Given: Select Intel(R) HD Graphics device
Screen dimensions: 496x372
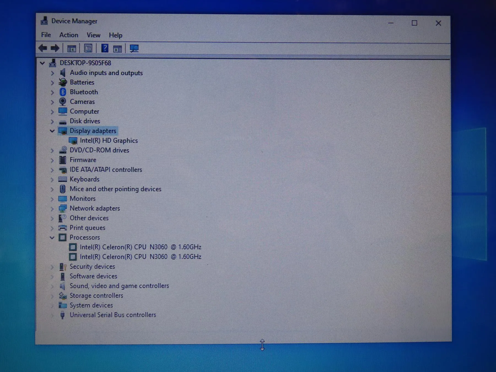Looking at the screenshot, I should (x=109, y=141).
